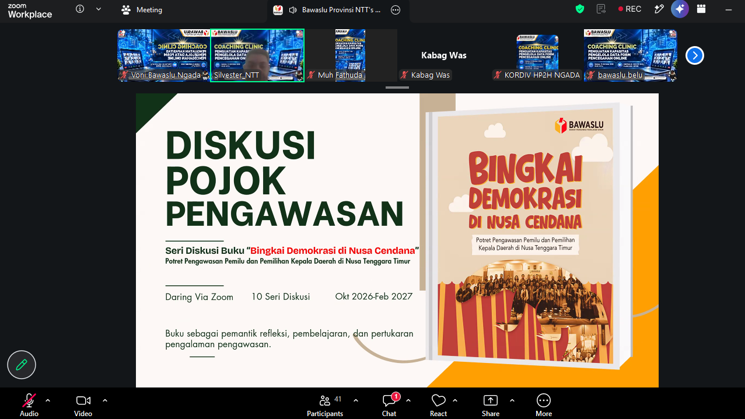Open the annotation pencil circle button
This screenshot has width=745, height=419.
tap(22, 365)
